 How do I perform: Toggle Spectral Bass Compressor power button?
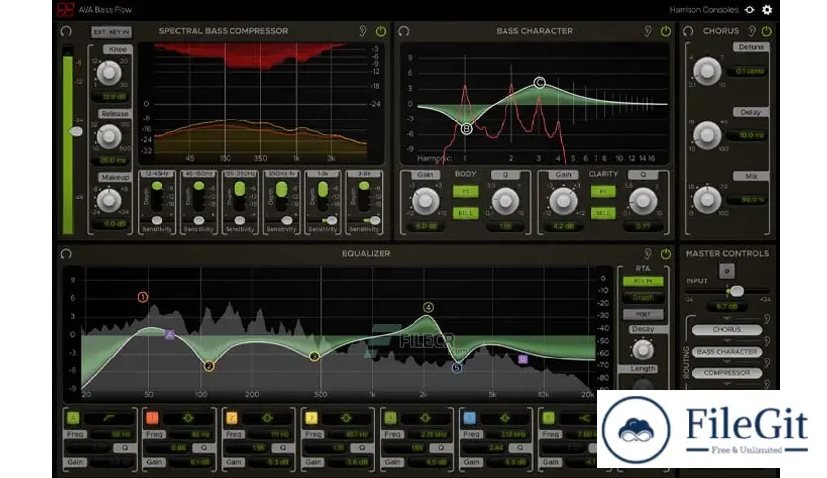click(x=380, y=31)
